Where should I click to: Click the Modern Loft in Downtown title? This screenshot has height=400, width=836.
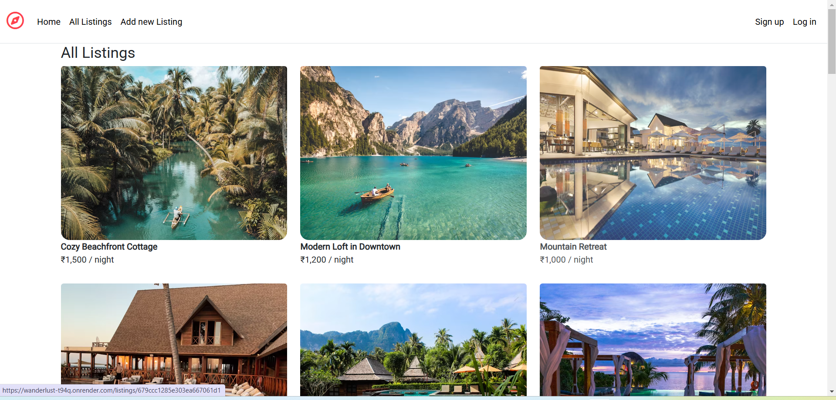(350, 247)
